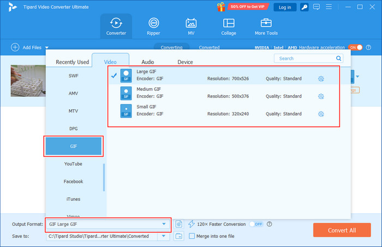Image resolution: width=382 pixels, height=247 pixels.
Task: Click the snapshot settings icon beside Output Format
Action: pyautogui.click(x=179, y=224)
